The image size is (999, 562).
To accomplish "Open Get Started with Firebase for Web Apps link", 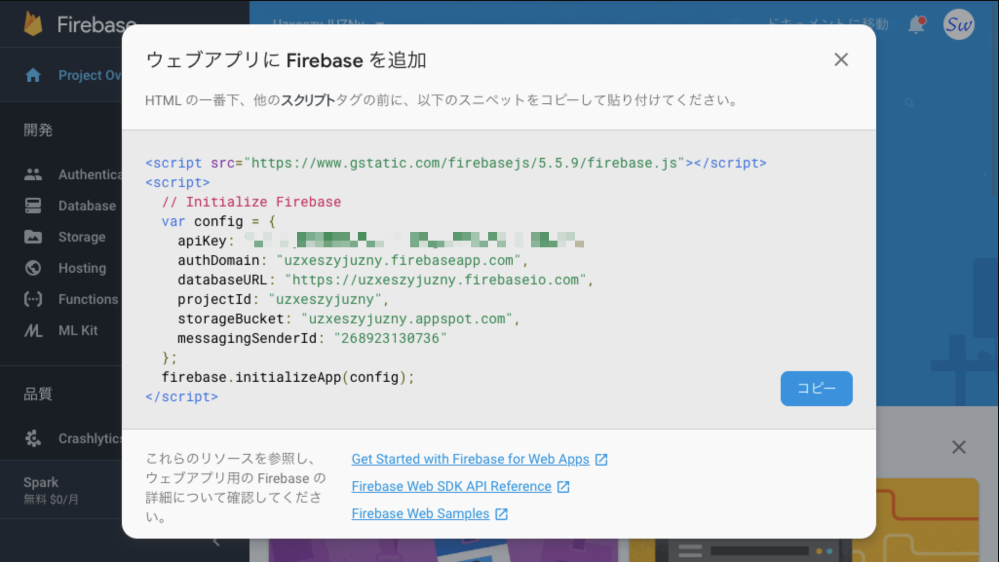I will [470, 459].
